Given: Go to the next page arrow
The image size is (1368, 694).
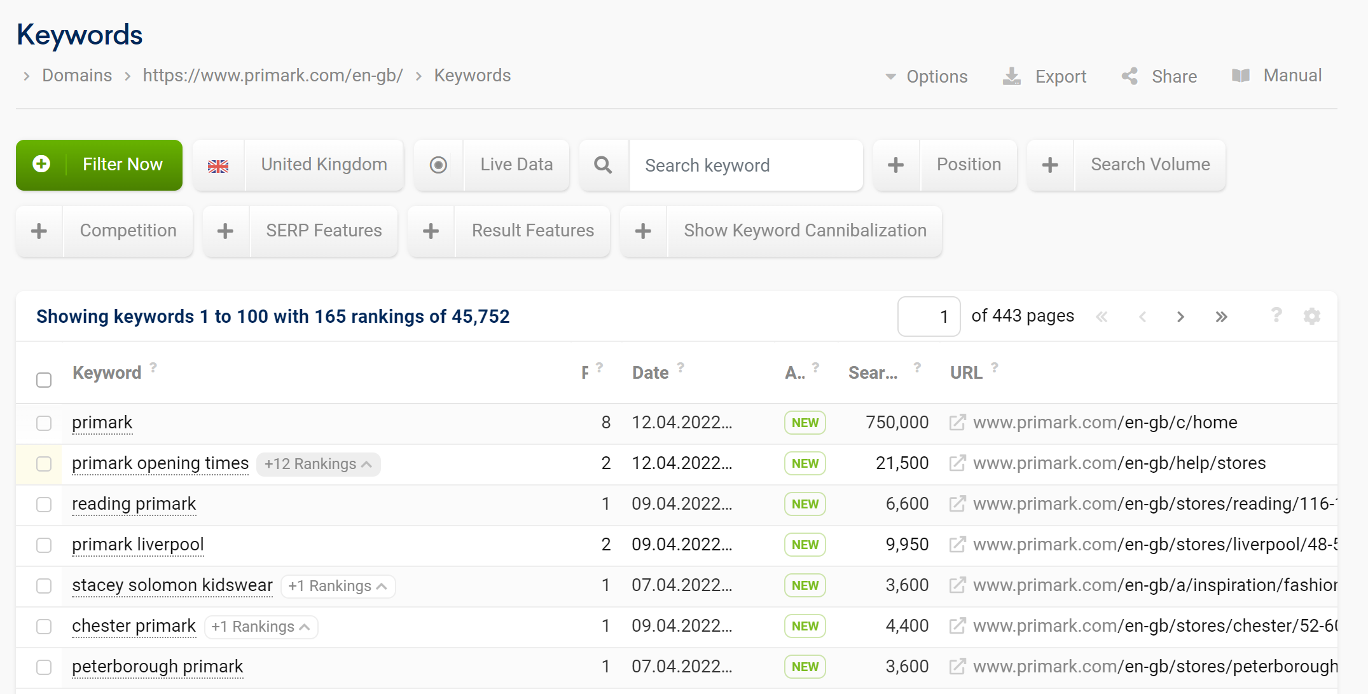Looking at the screenshot, I should (1180, 316).
